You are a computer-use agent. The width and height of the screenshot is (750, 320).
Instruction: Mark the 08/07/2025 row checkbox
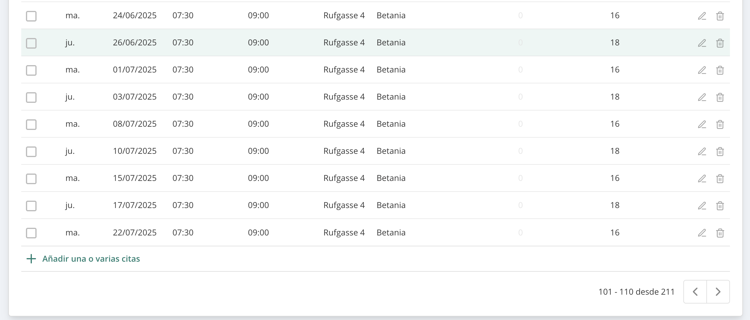[31, 124]
